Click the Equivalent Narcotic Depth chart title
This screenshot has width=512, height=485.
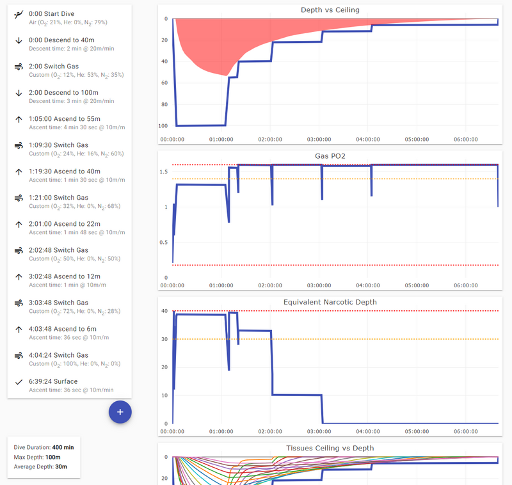click(x=330, y=302)
